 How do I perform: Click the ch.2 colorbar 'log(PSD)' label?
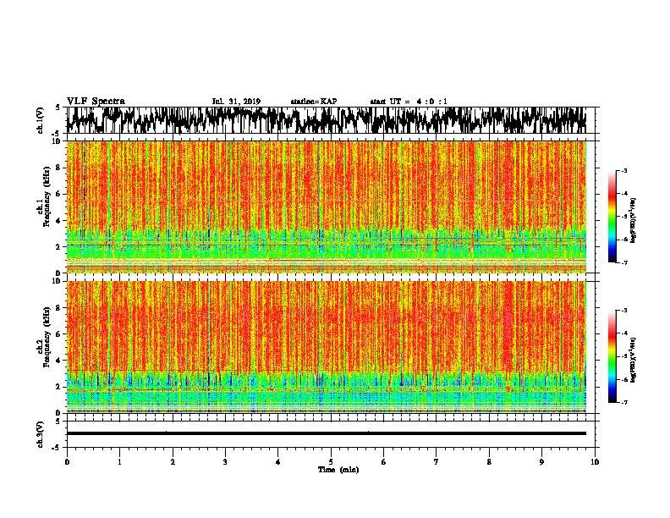[634, 360]
